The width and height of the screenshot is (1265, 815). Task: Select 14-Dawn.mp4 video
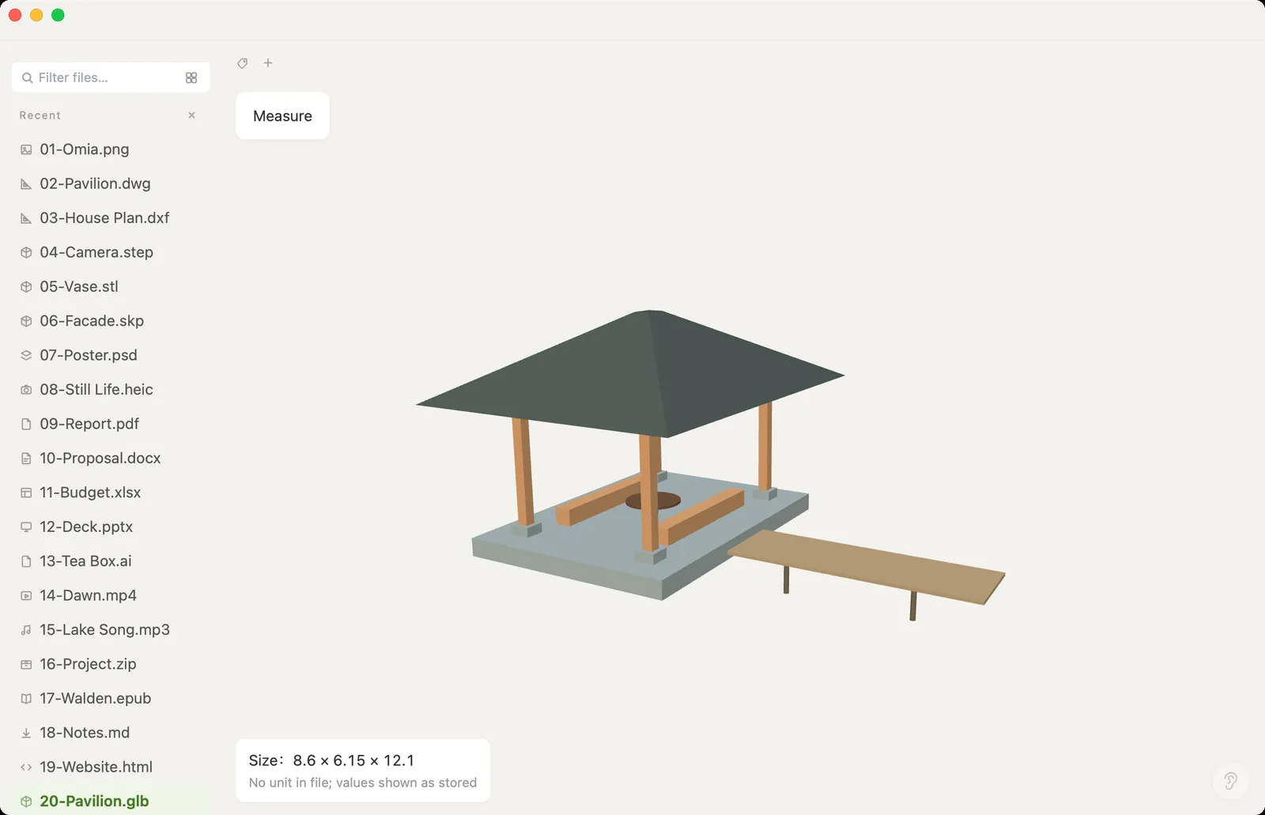[88, 595]
